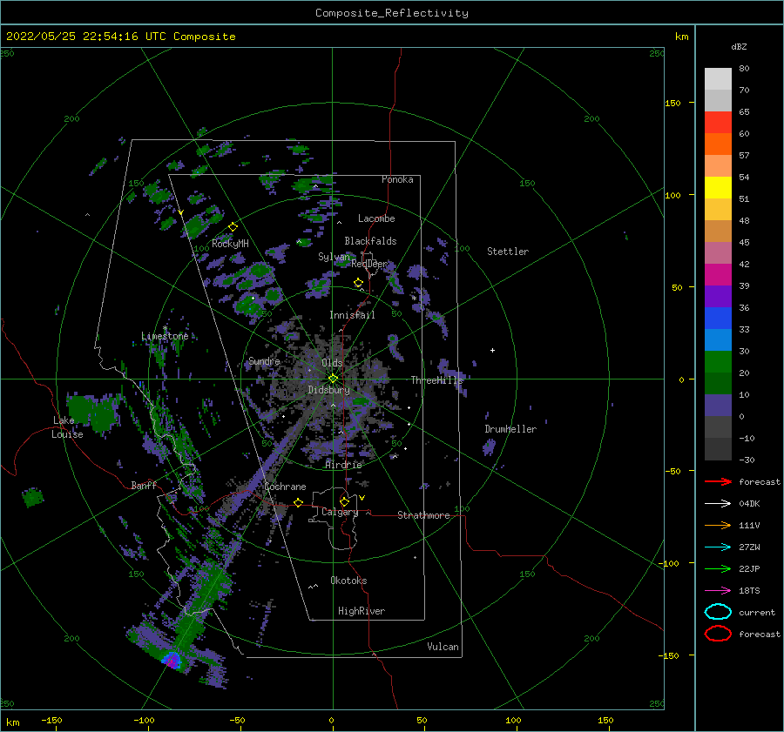
Task: Select the Vulcan label
Action: (x=443, y=647)
